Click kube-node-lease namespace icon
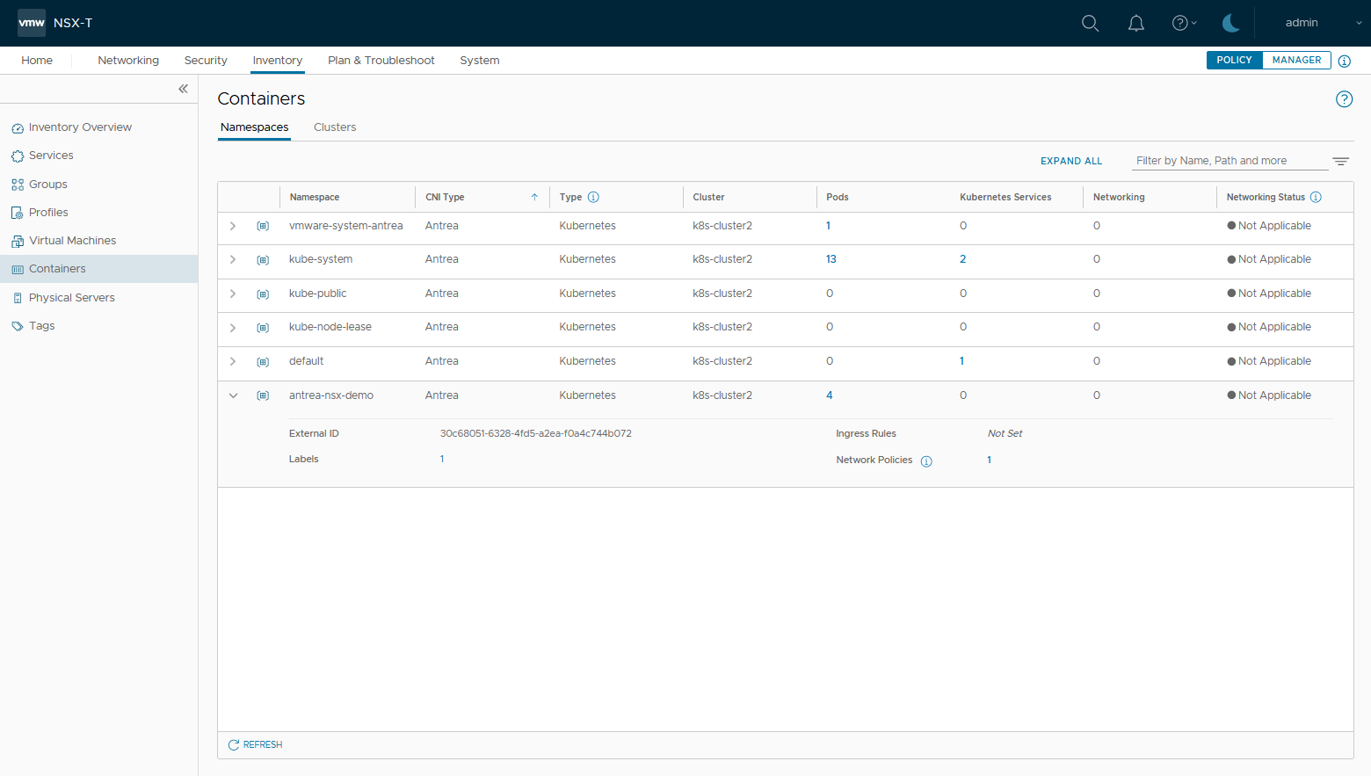 pos(263,328)
